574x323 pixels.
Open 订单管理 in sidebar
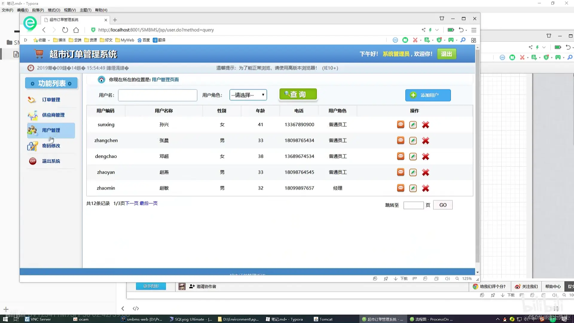(x=51, y=100)
